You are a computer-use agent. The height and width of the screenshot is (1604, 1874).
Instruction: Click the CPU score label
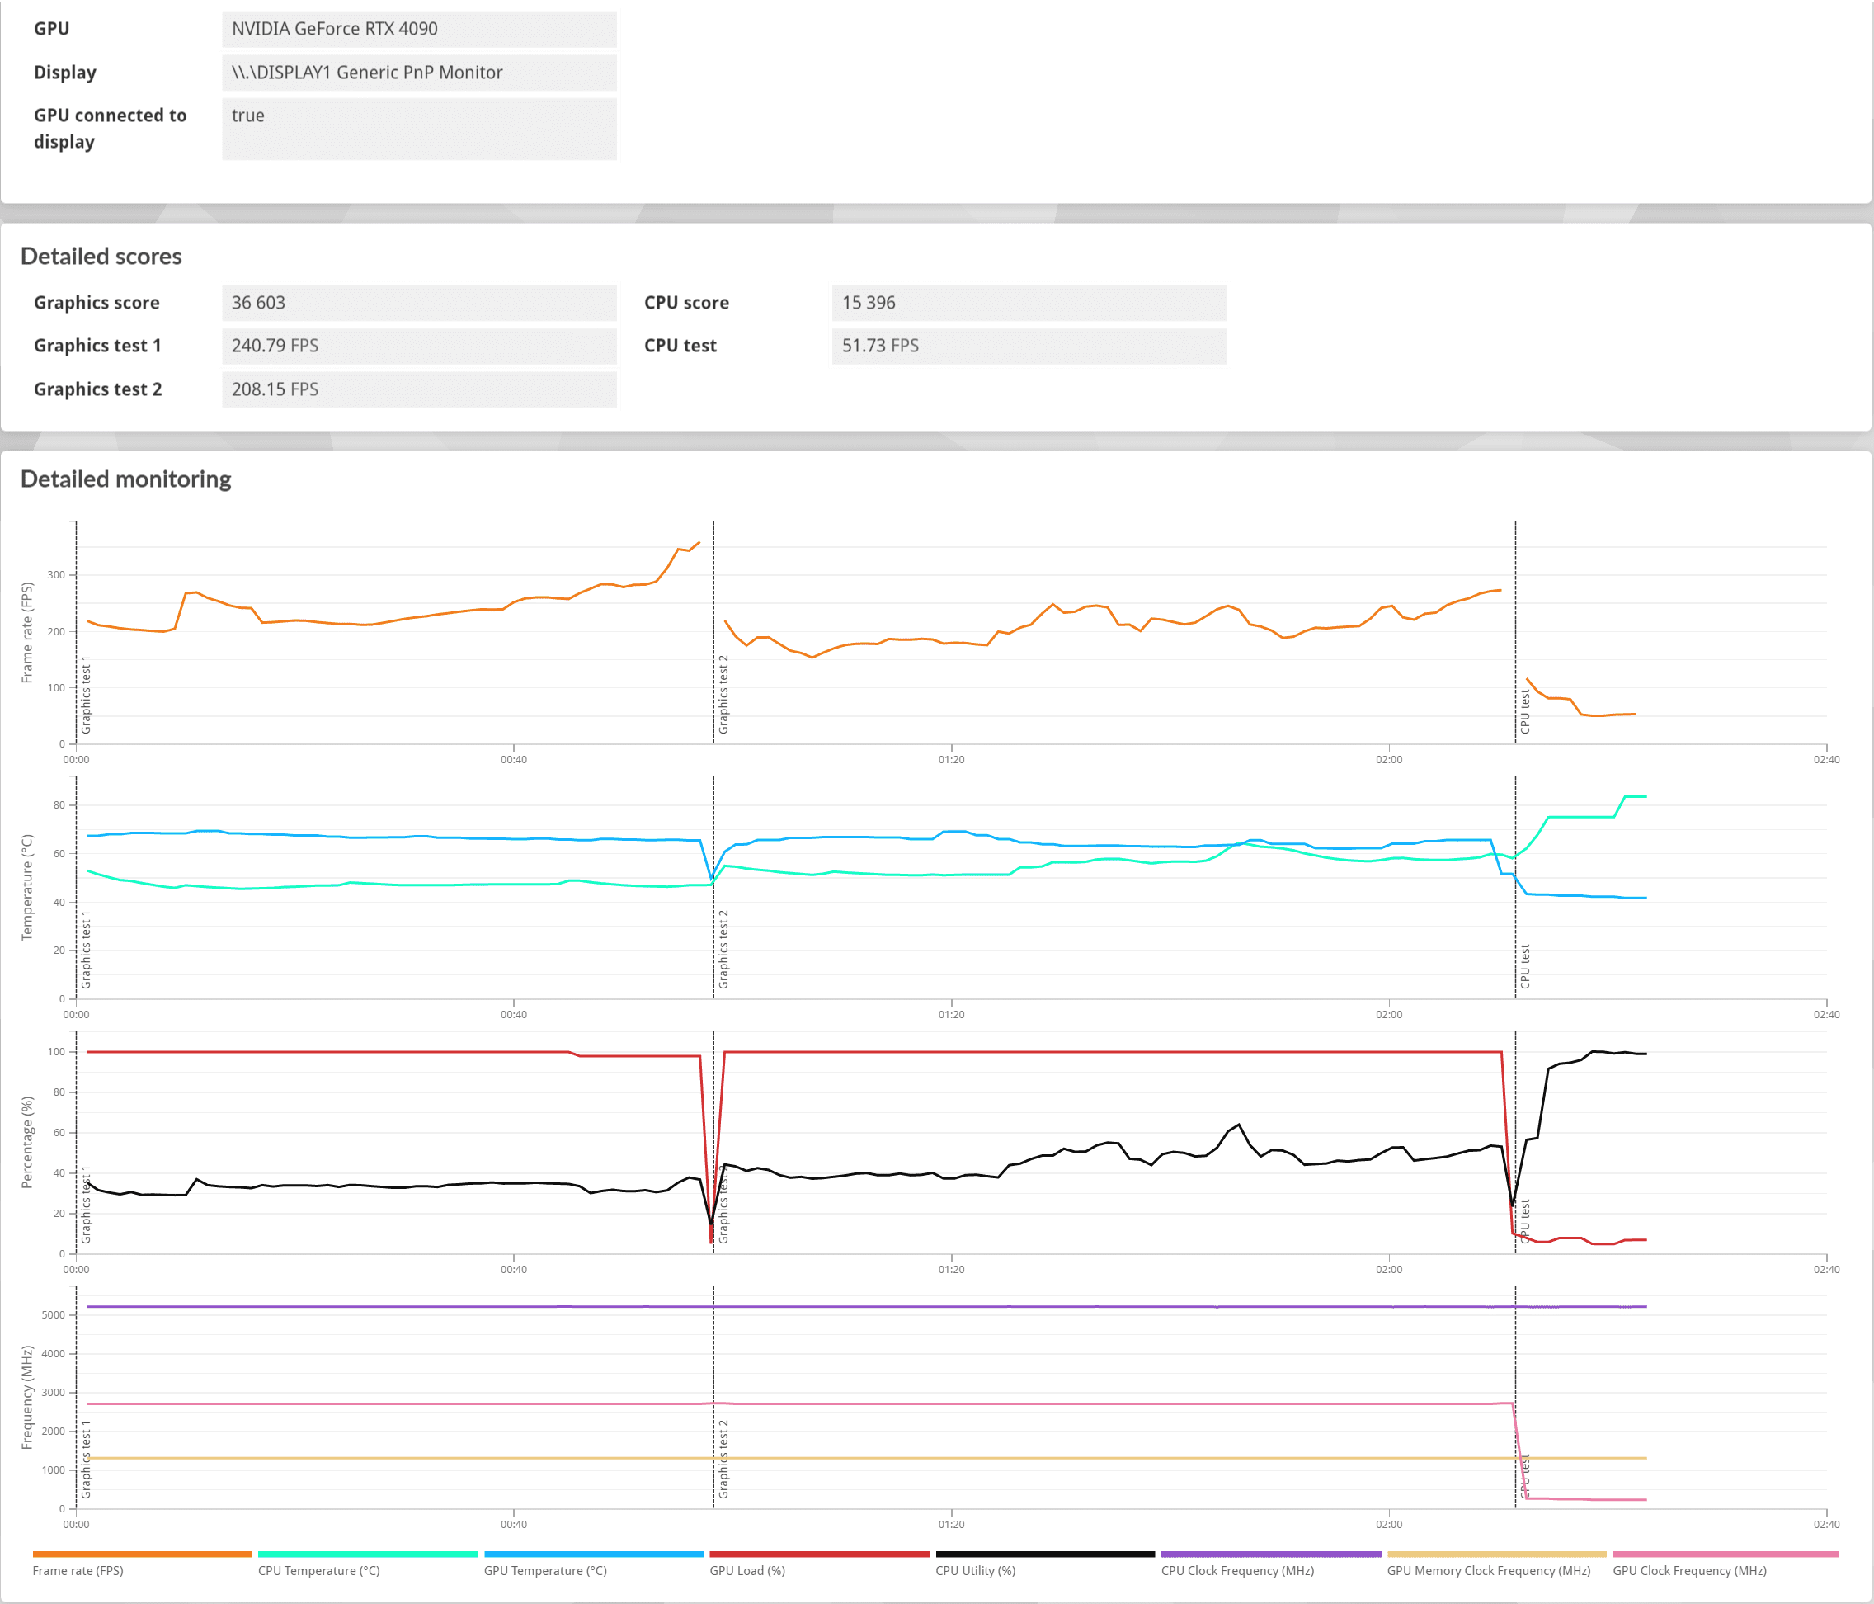pyautogui.click(x=686, y=303)
